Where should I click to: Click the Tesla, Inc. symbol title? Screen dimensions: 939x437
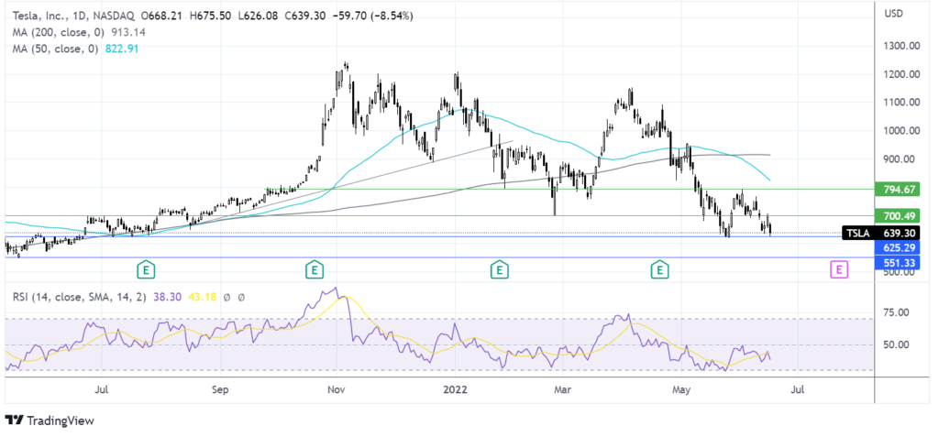point(39,16)
